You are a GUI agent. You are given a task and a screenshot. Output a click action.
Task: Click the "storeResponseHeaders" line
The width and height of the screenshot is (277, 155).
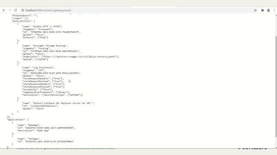(x=43, y=84)
